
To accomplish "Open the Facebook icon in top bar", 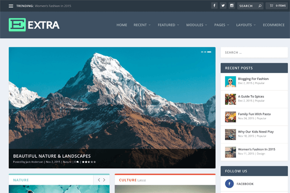I will click(215, 6).
